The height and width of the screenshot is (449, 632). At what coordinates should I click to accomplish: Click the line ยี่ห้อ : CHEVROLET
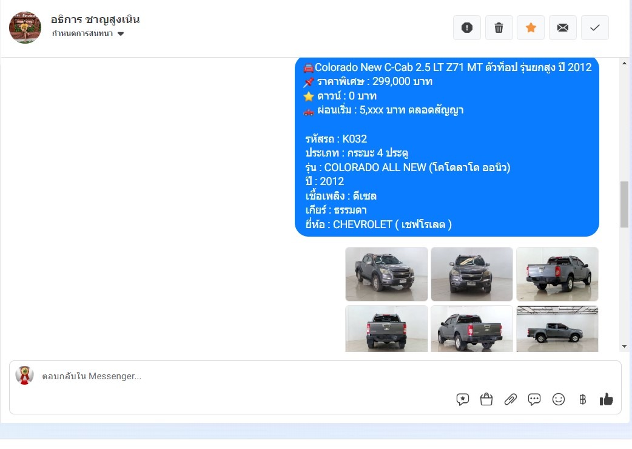click(x=378, y=224)
